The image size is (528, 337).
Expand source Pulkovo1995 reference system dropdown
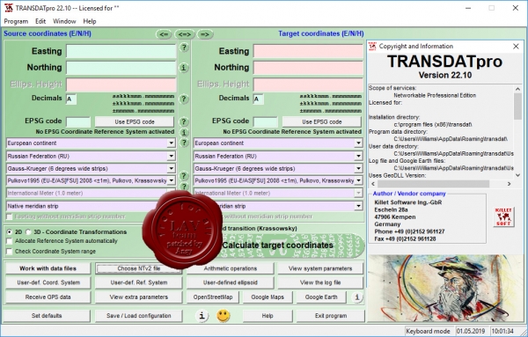coord(171,180)
